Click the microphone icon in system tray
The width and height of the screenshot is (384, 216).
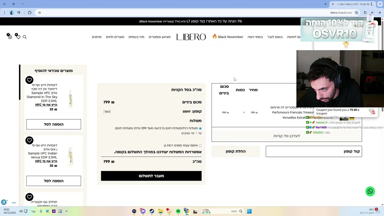(x=41, y=211)
